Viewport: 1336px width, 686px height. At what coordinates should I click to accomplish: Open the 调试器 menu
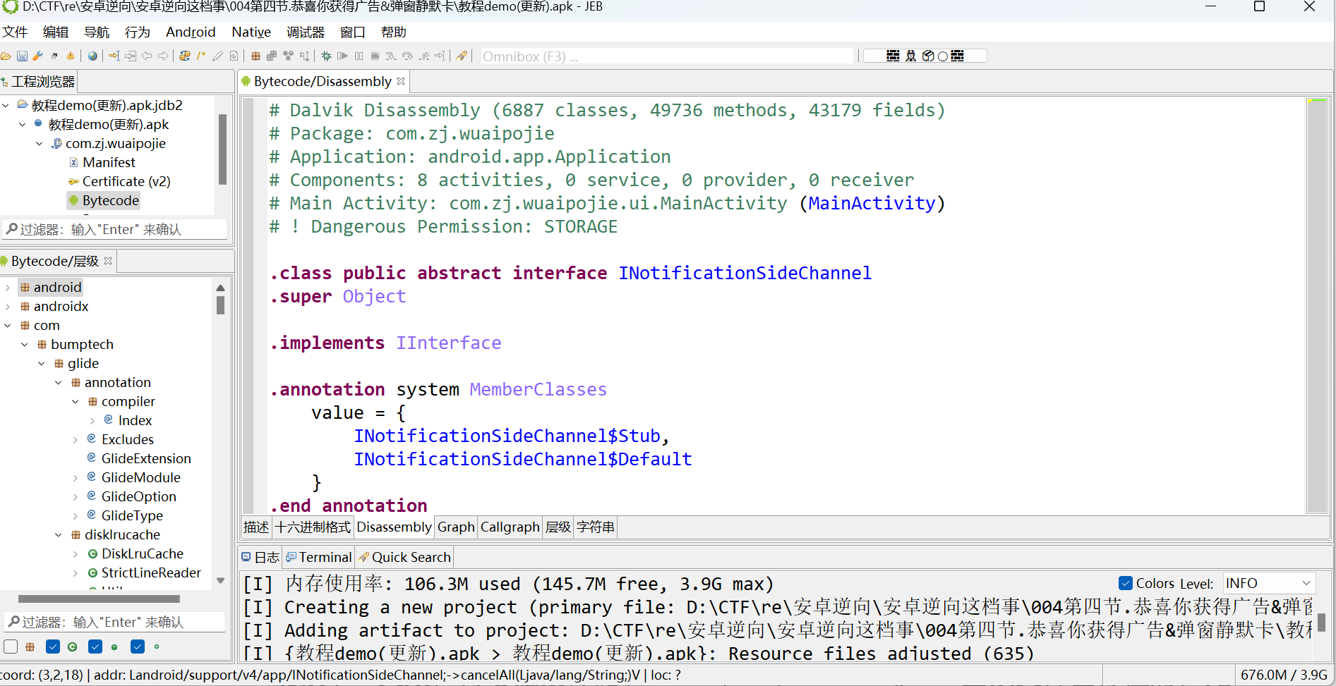(306, 32)
